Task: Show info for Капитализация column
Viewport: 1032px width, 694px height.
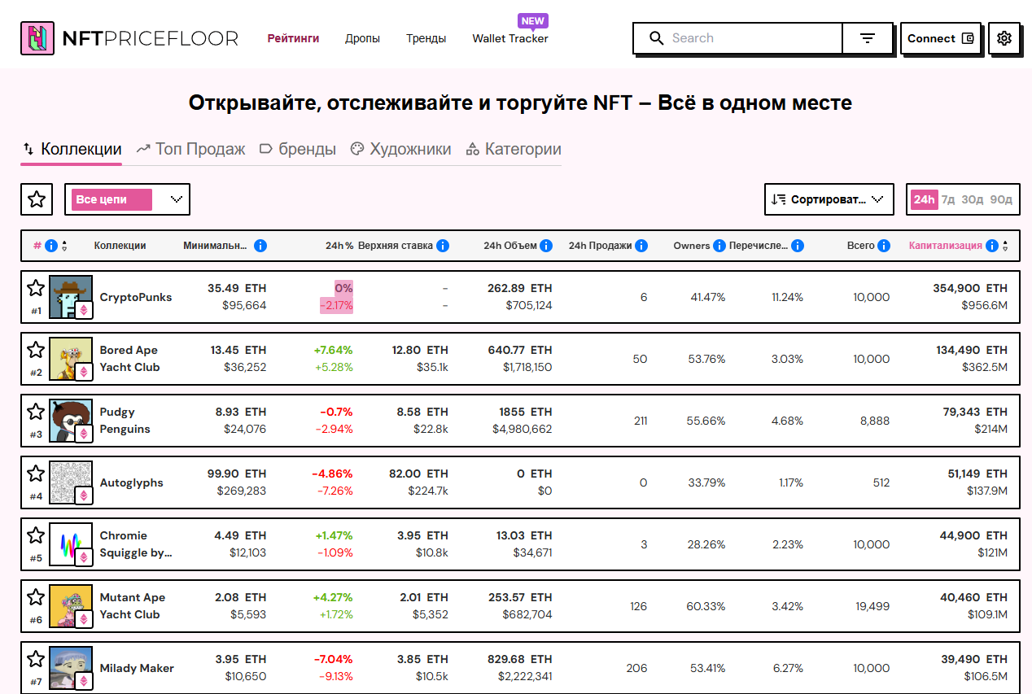Action: 991,246
